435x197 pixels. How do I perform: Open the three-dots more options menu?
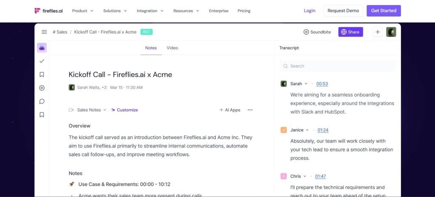click(250, 110)
